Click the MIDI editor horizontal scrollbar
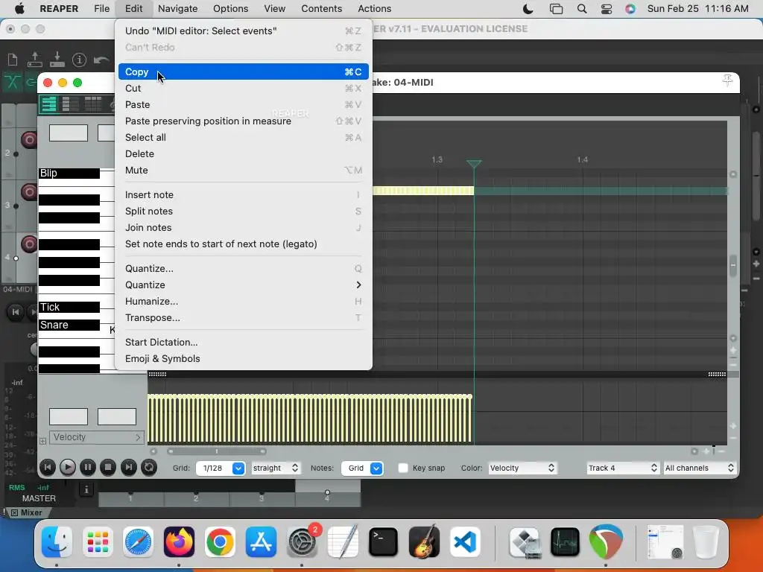The width and height of the screenshot is (763, 572). coord(217,451)
